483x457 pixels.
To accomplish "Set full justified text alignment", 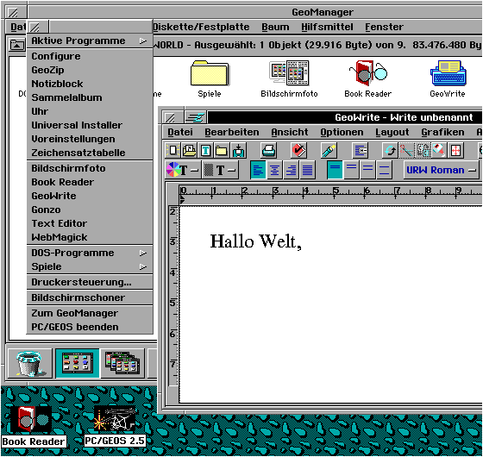I will 307,170.
